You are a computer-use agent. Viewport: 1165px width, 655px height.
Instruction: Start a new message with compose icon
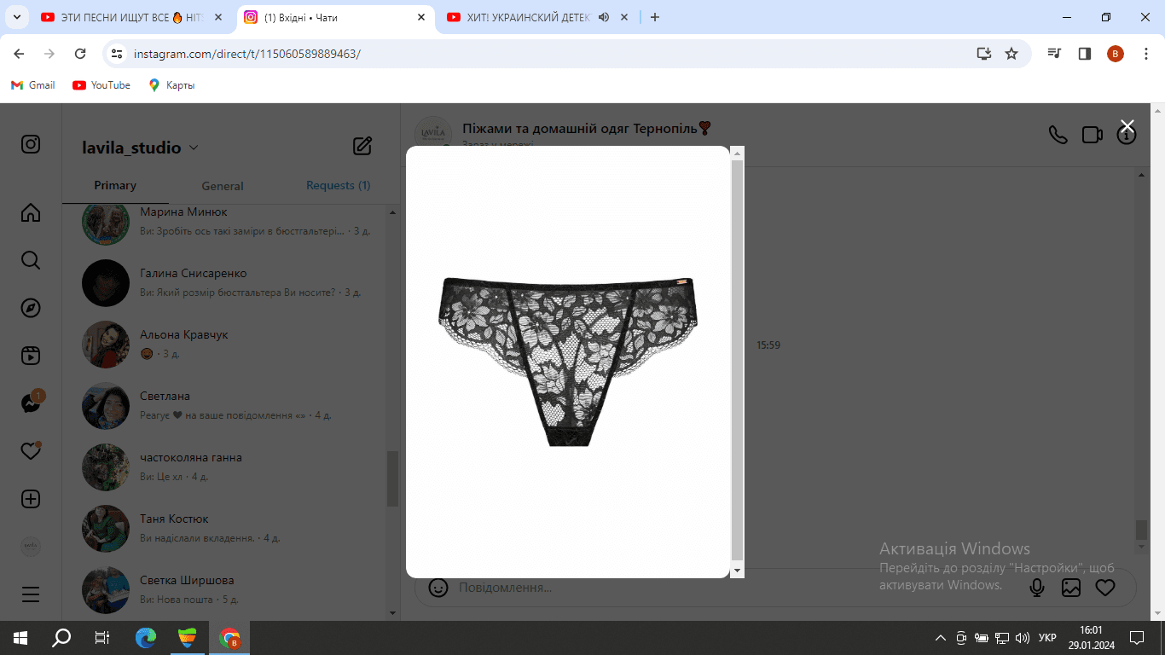click(362, 146)
